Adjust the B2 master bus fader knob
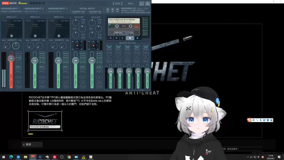The image size is (284, 160). point(147,71)
